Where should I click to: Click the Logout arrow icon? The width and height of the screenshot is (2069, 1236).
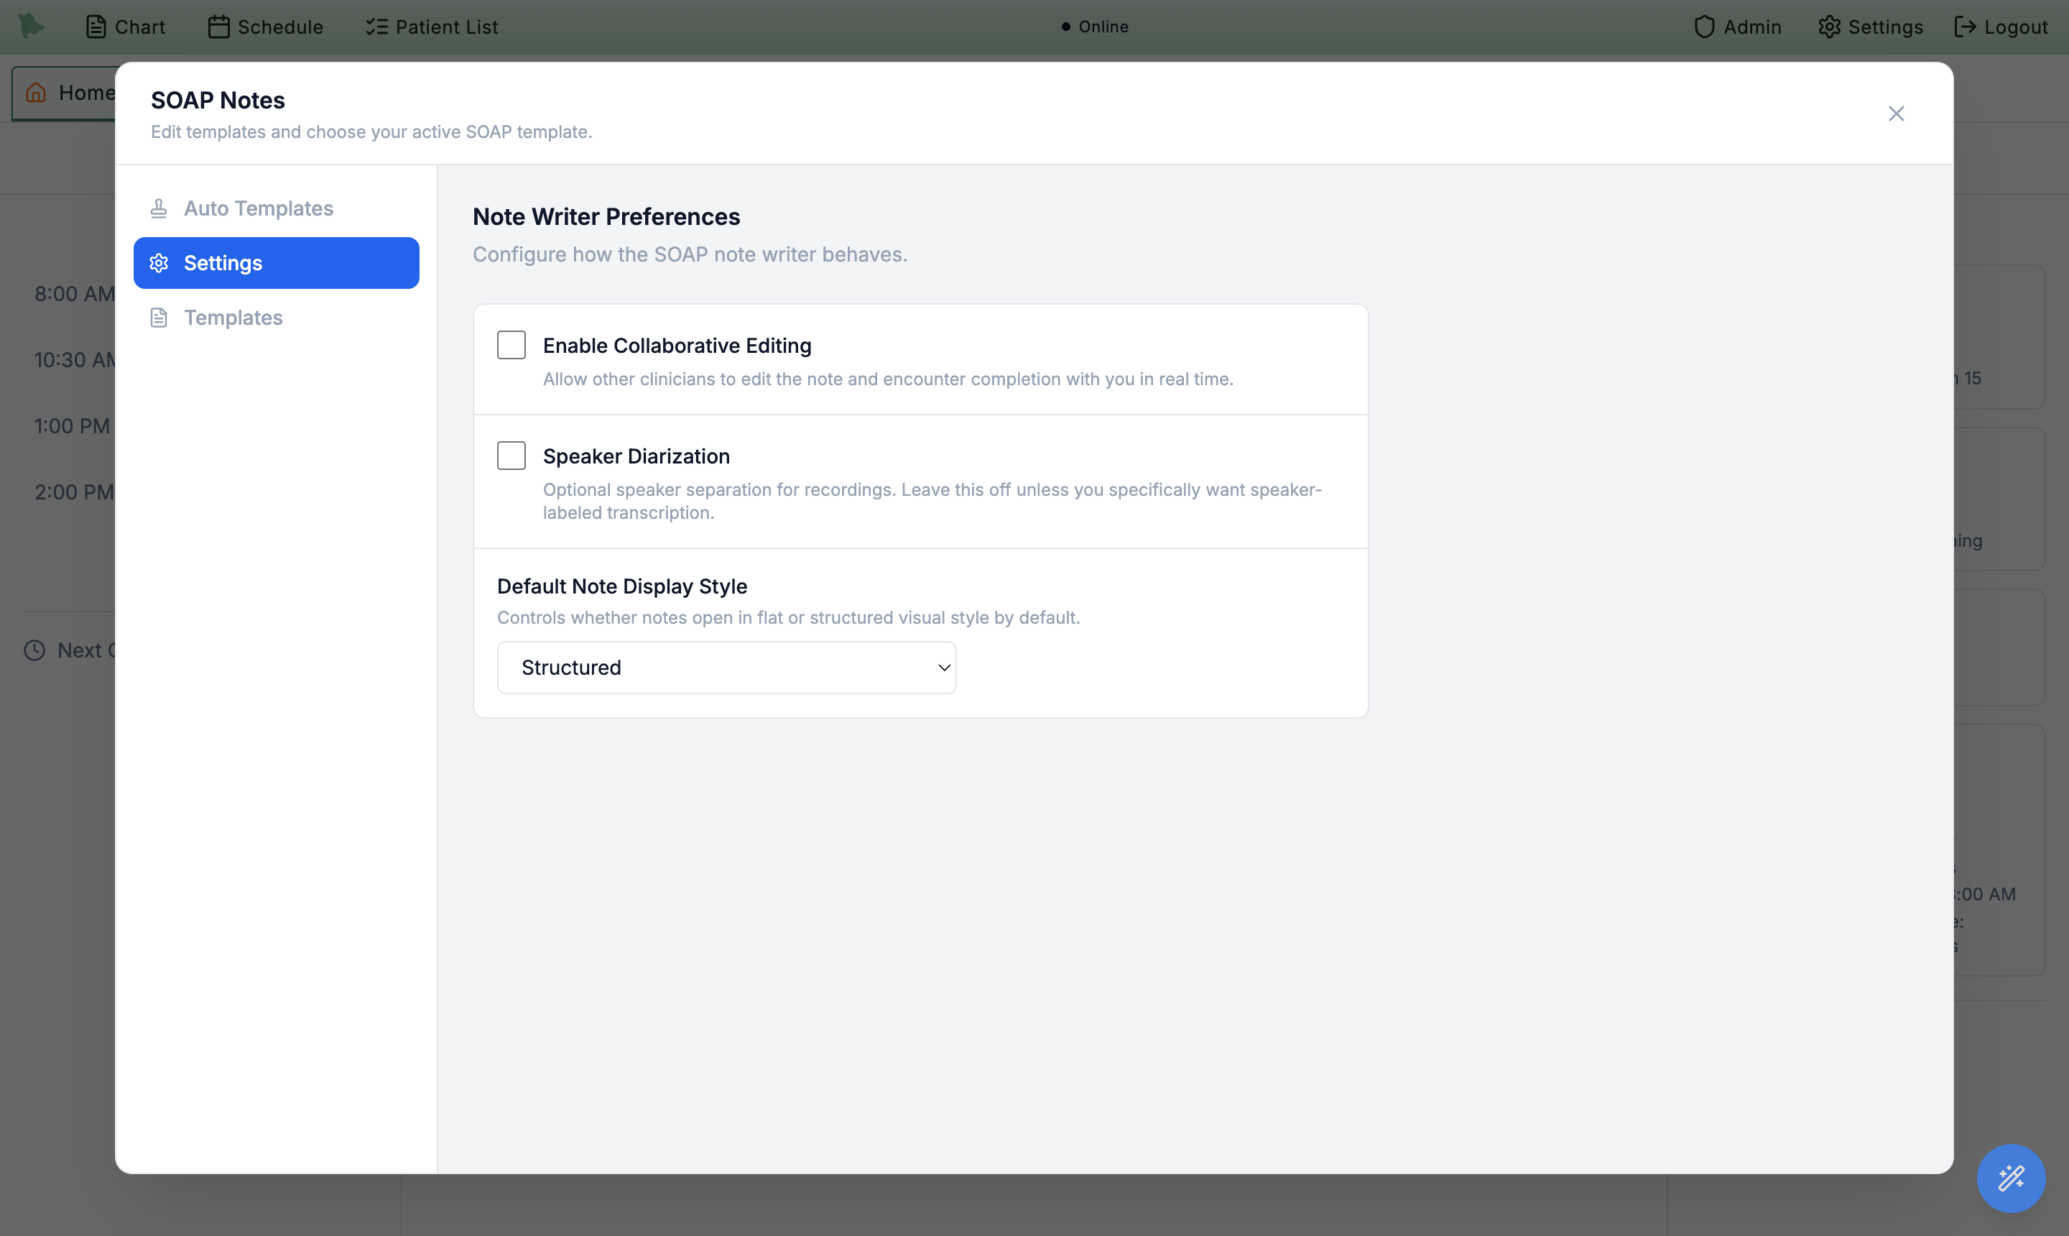(1965, 27)
